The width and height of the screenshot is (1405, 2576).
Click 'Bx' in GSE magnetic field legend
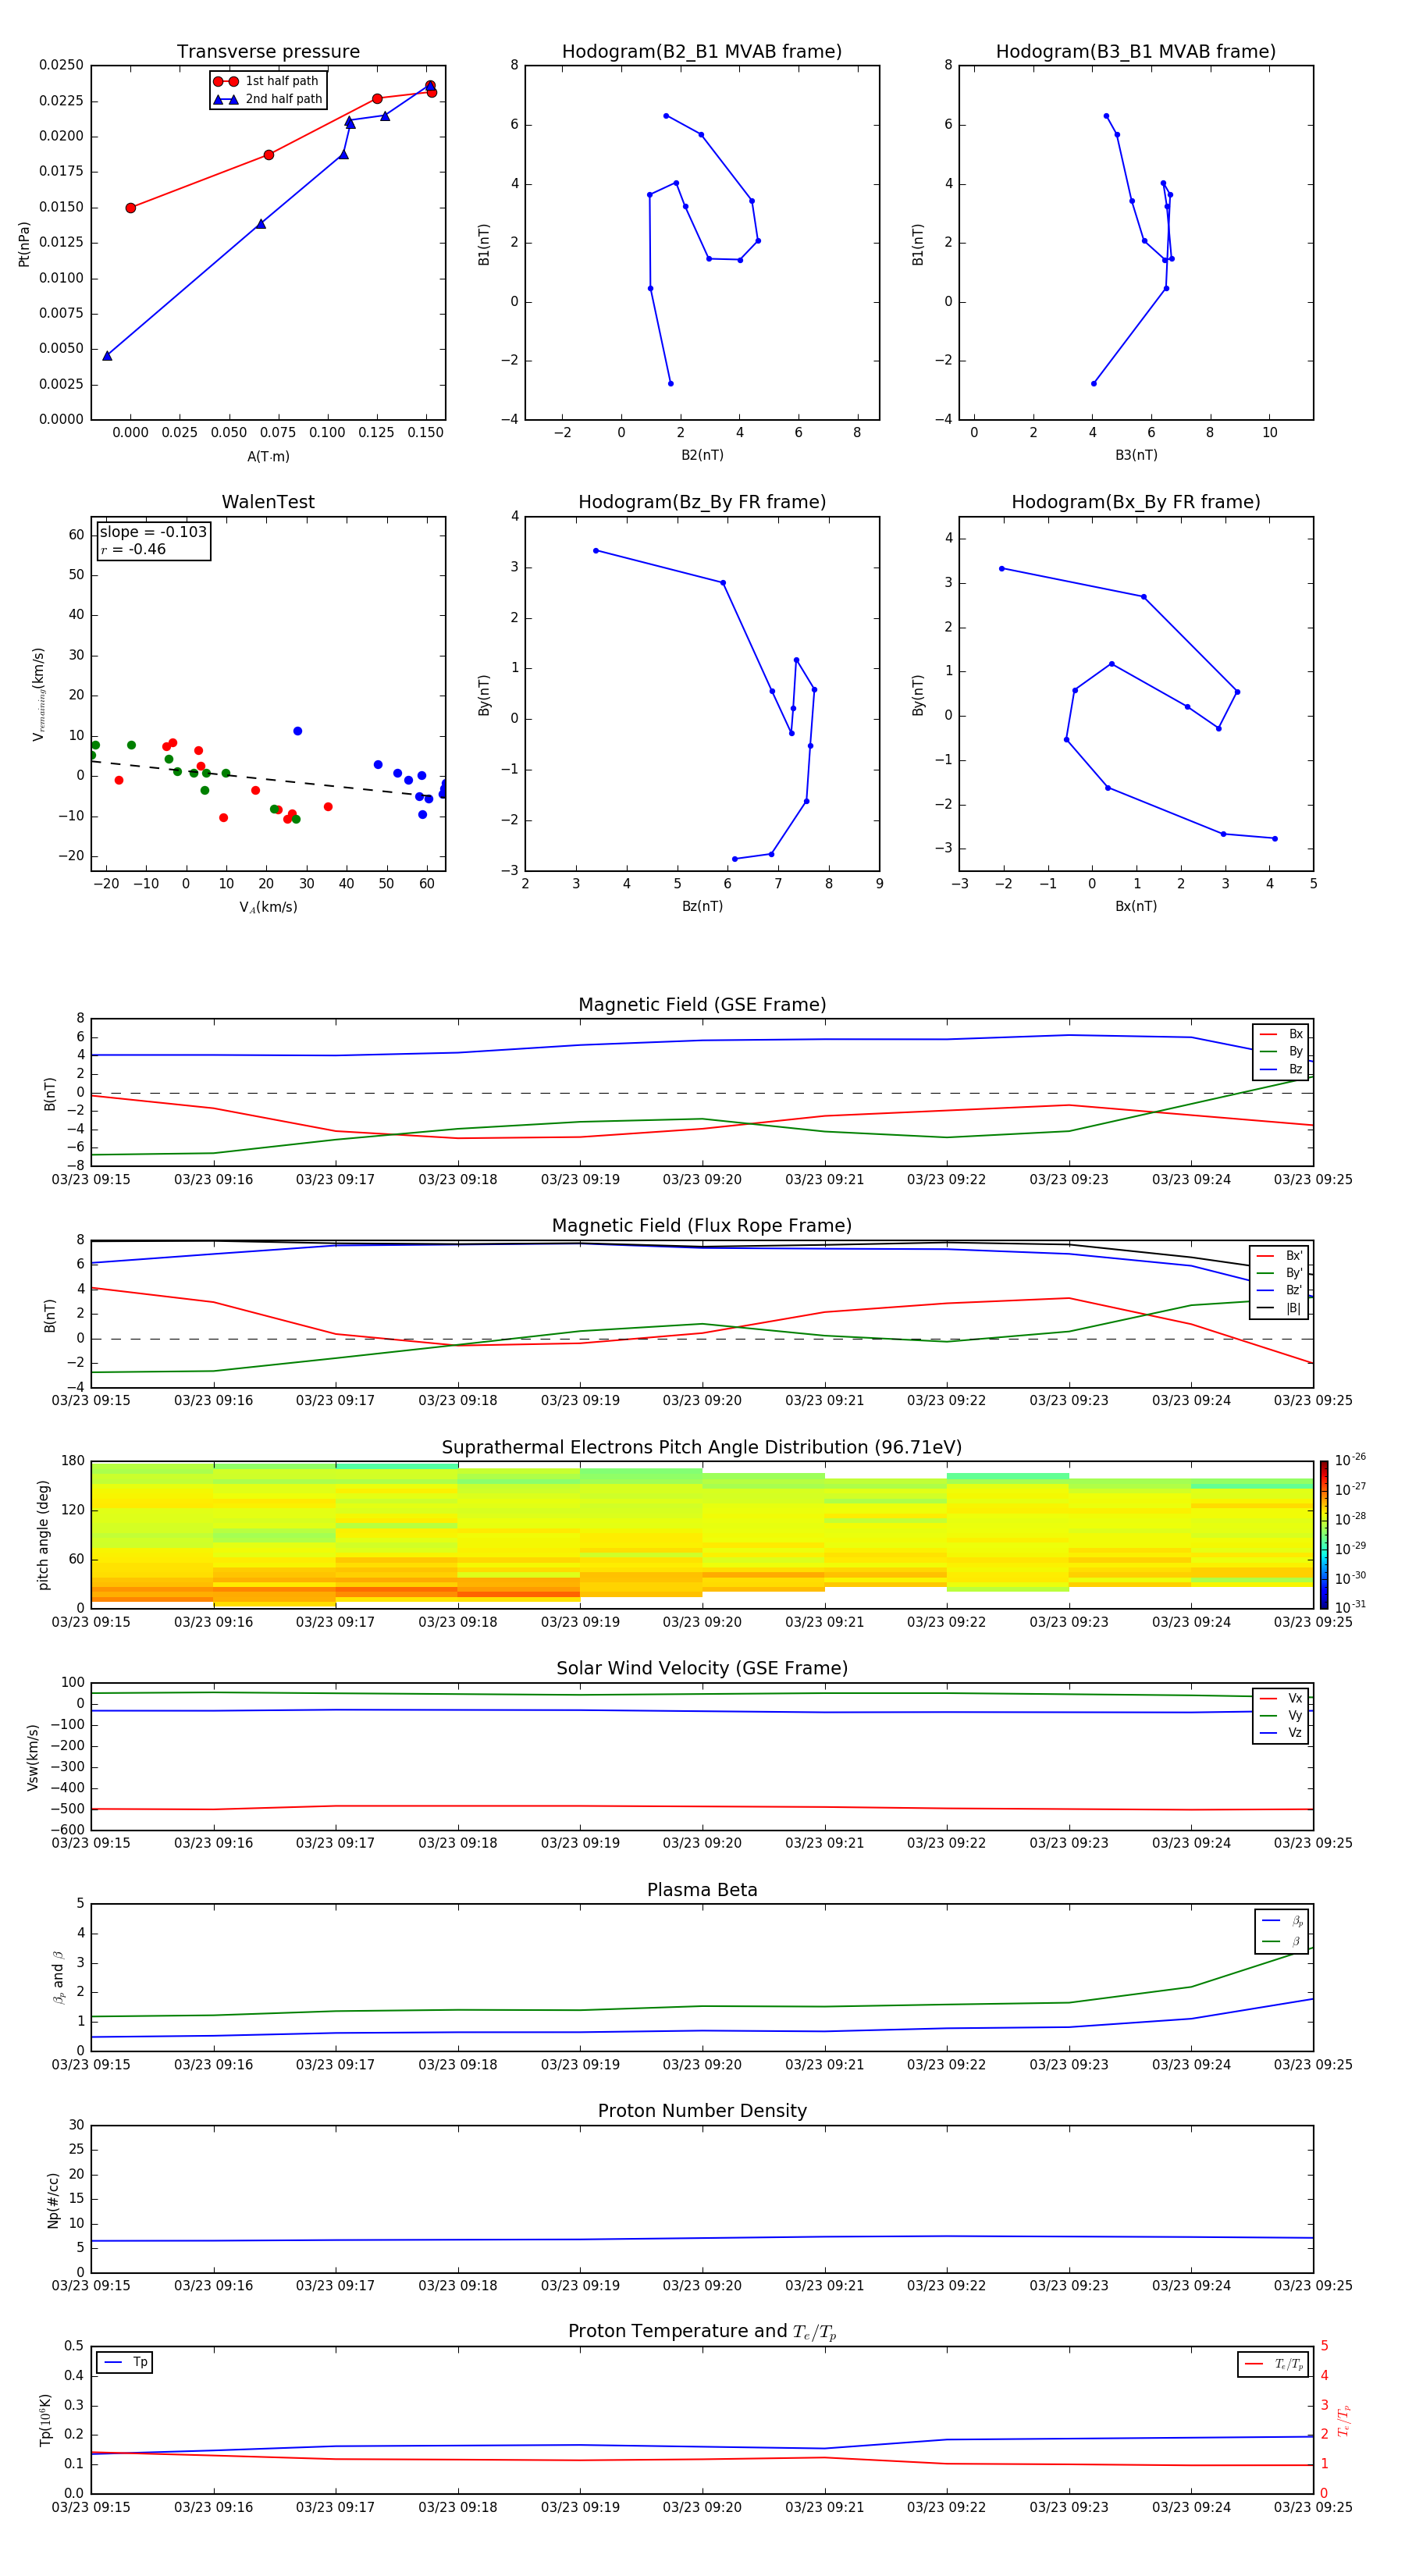click(1281, 1034)
